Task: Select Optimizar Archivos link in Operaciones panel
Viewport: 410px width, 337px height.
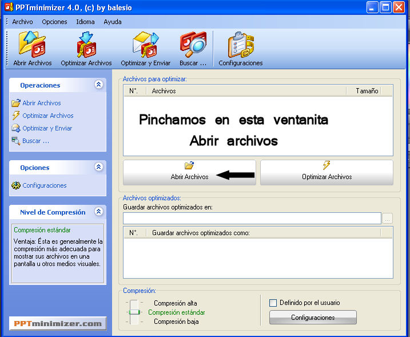Action: (x=48, y=116)
